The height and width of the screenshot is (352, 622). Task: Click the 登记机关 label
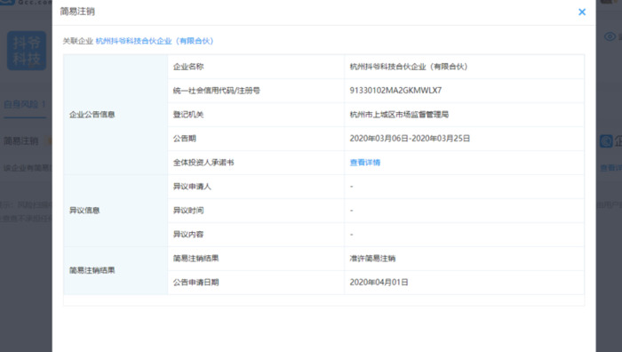(x=188, y=115)
